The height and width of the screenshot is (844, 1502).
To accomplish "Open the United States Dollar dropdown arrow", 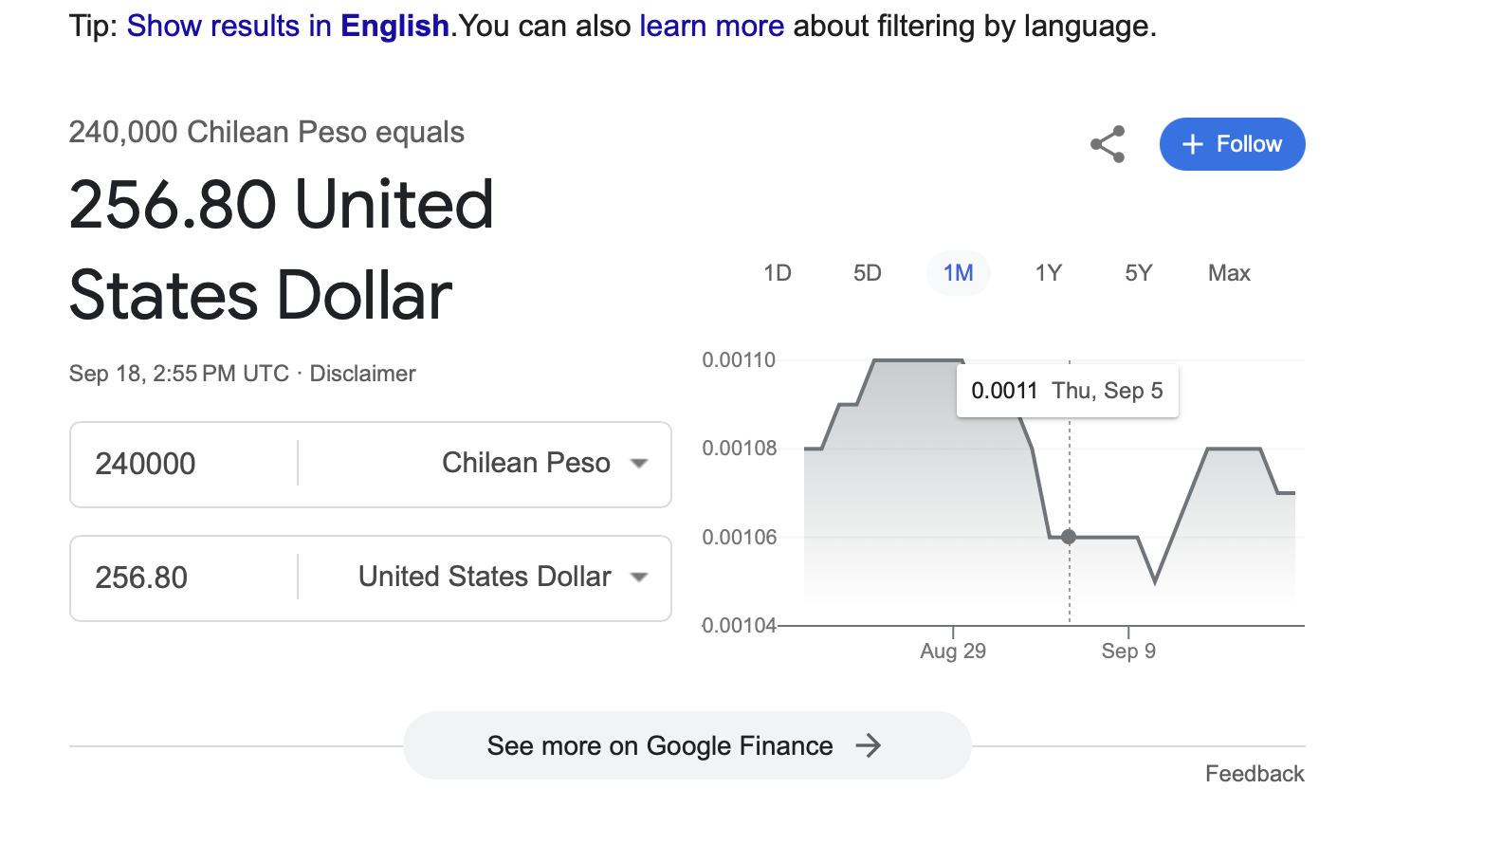I will pos(639,578).
